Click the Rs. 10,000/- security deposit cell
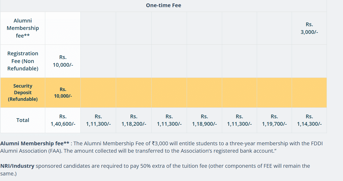 (63, 93)
